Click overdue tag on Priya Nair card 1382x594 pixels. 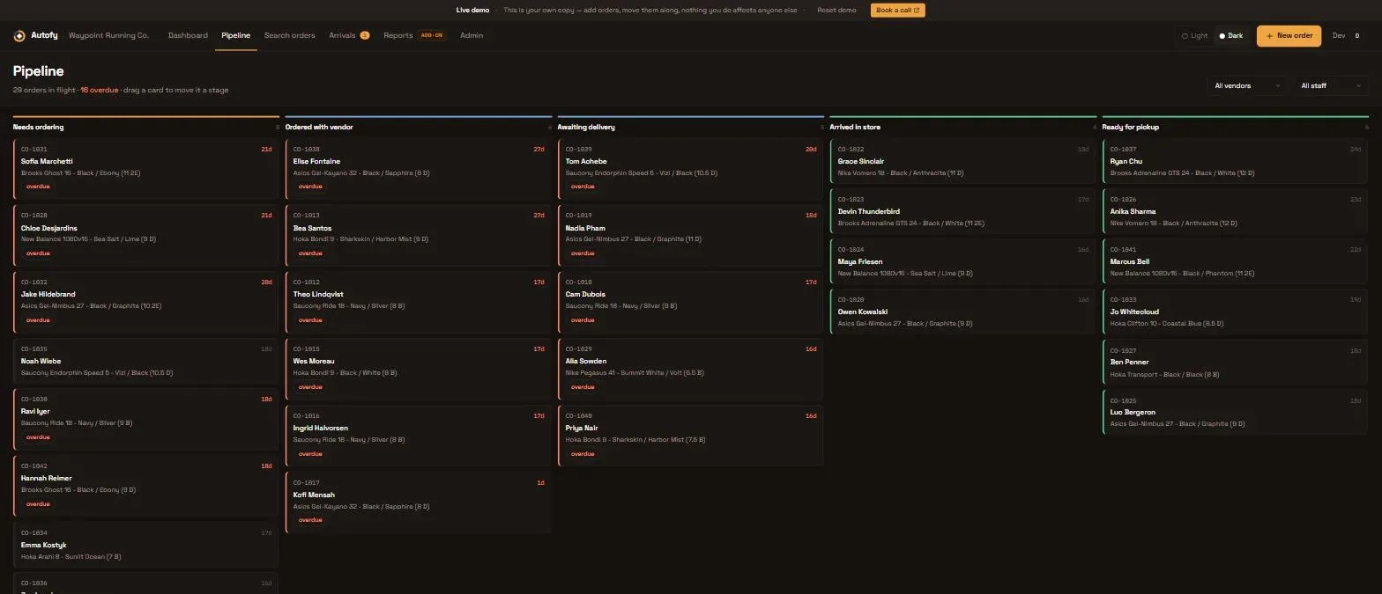[583, 454]
